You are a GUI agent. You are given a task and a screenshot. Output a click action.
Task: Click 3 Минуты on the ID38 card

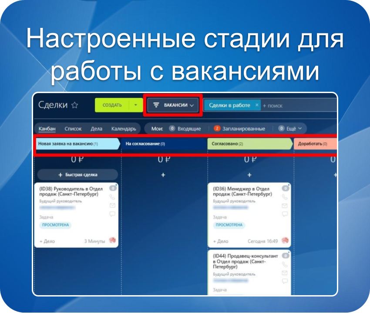tap(94, 241)
